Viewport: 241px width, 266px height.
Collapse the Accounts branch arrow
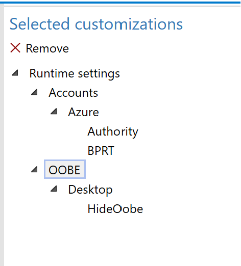[x=34, y=92]
